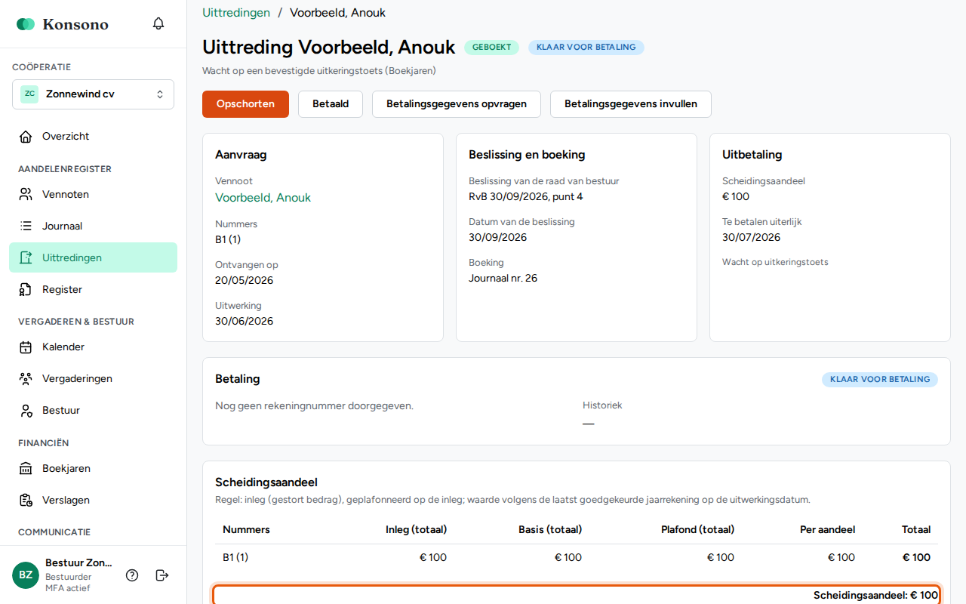
Task: Click header KLAAR VOOR BETALING badge
Action: (x=586, y=48)
